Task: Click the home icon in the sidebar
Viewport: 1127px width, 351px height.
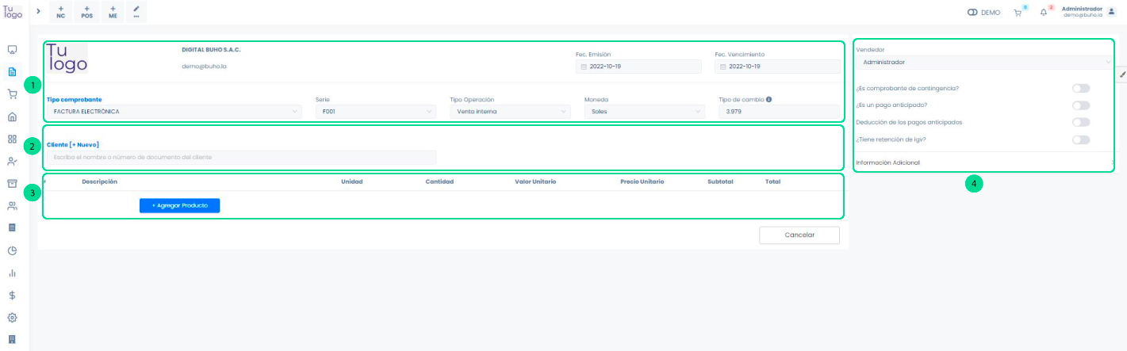Action: pos(12,117)
